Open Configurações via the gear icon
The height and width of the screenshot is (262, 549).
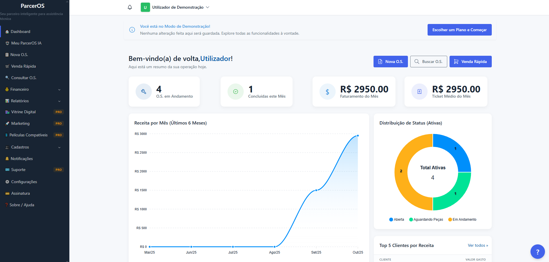point(7,181)
